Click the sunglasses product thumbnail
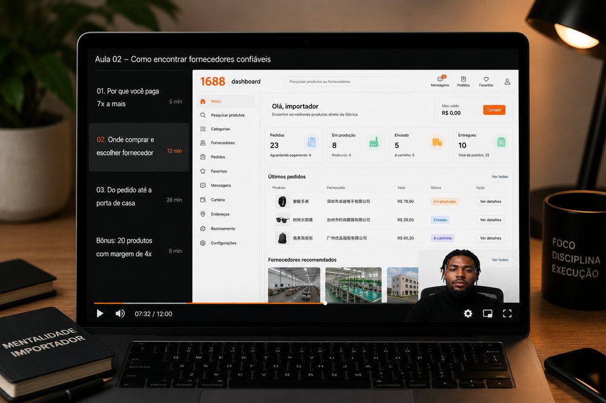 282,220
